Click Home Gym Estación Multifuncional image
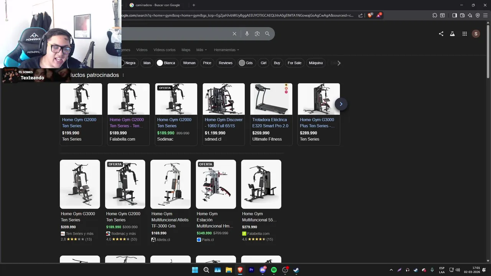This screenshot has height=276, width=491. [216, 184]
